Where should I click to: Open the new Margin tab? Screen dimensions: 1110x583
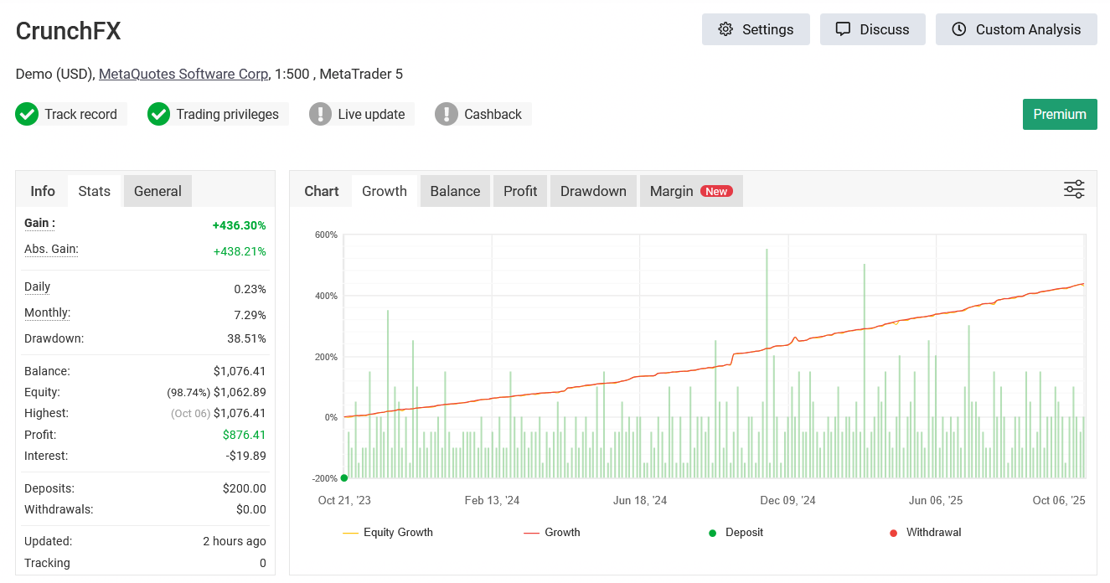click(672, 190)
